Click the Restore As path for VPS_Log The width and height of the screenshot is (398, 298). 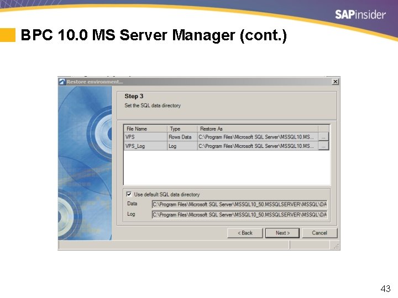tap(258, 146)
